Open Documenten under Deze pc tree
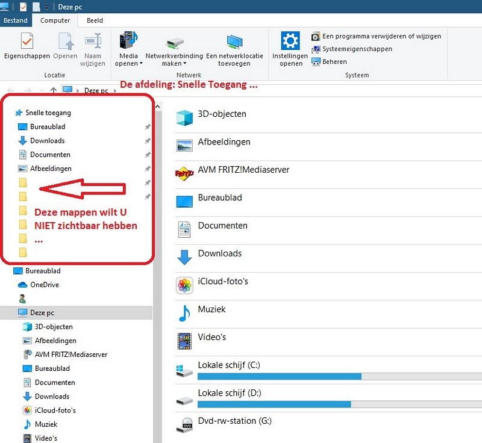 point(49,383)
